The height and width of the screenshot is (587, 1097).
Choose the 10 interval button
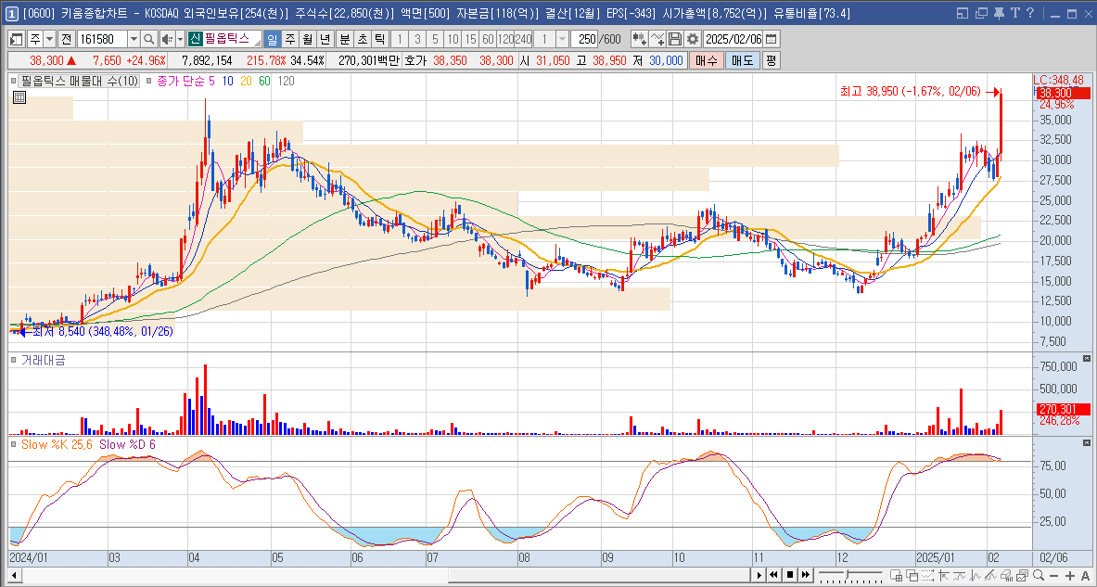453,38
